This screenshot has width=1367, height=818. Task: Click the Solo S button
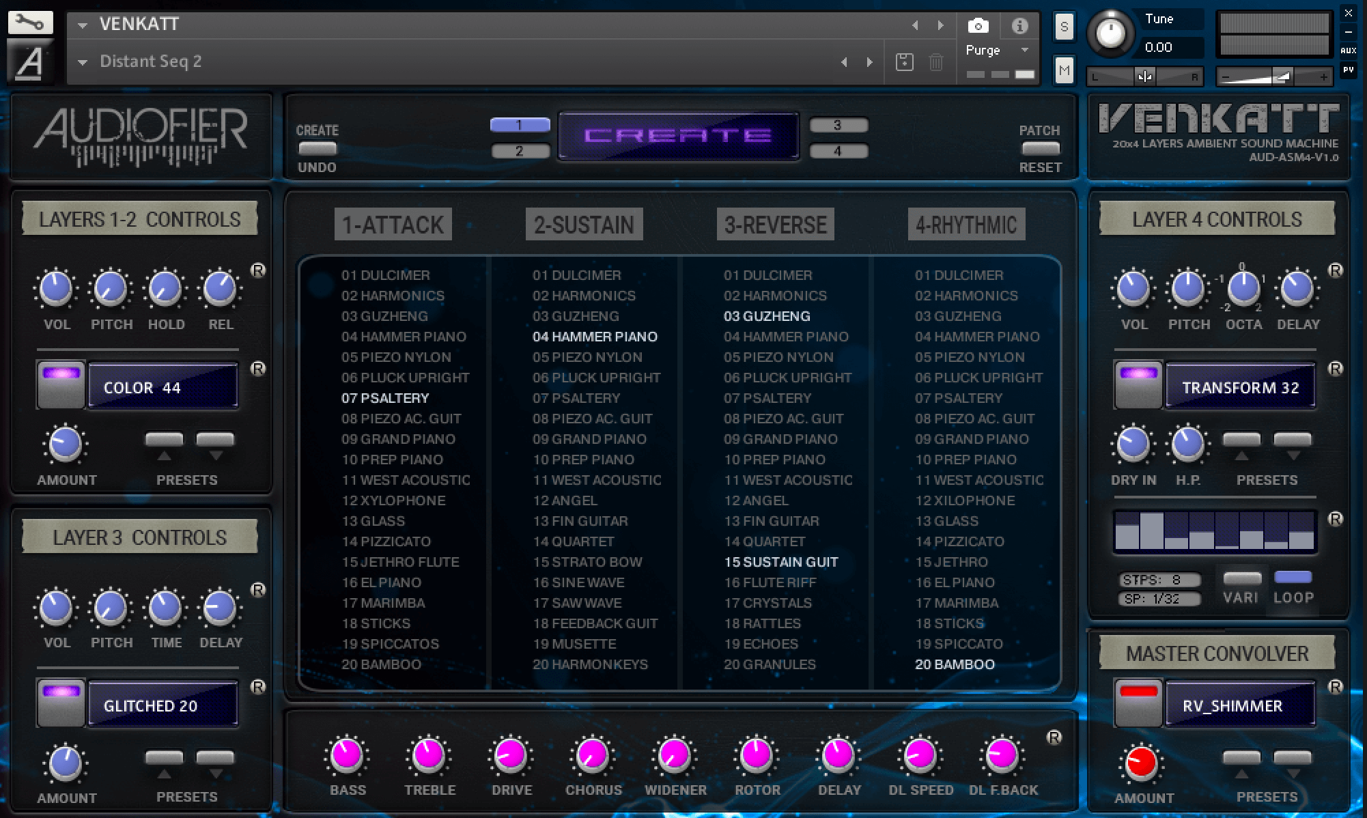[x=1064, y=27]
